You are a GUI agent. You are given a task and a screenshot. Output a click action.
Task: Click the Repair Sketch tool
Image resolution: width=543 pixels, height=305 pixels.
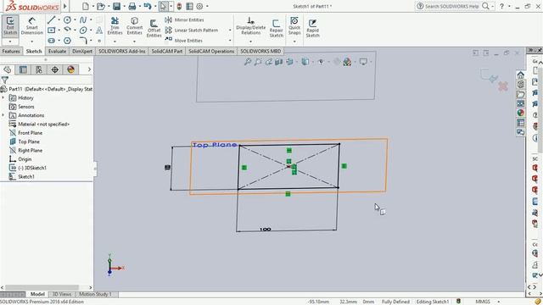point(276,28)
